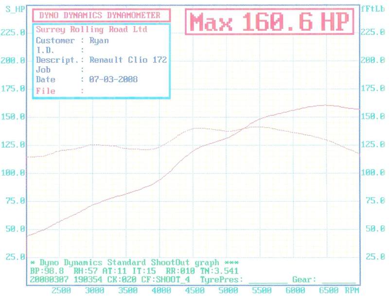
Task: Select description 'Renault Clio 172'
Action: [x=128, y=60]
